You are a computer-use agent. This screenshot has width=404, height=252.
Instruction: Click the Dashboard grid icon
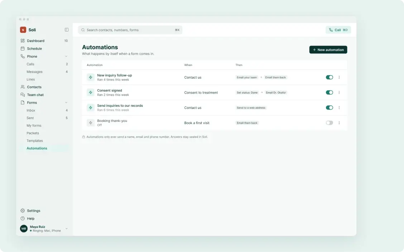coord(23,41)
